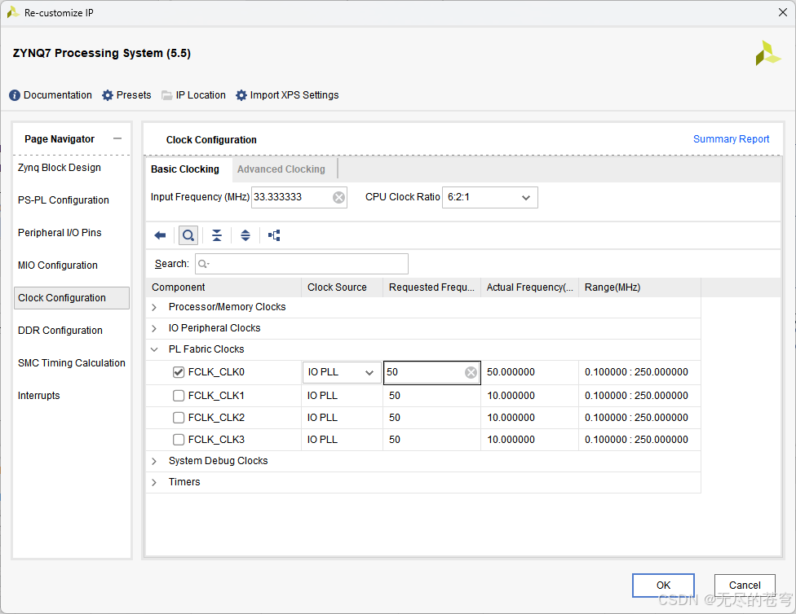
Task: Select Clock Configuration in Page Navigator
Action: point(72,298)
